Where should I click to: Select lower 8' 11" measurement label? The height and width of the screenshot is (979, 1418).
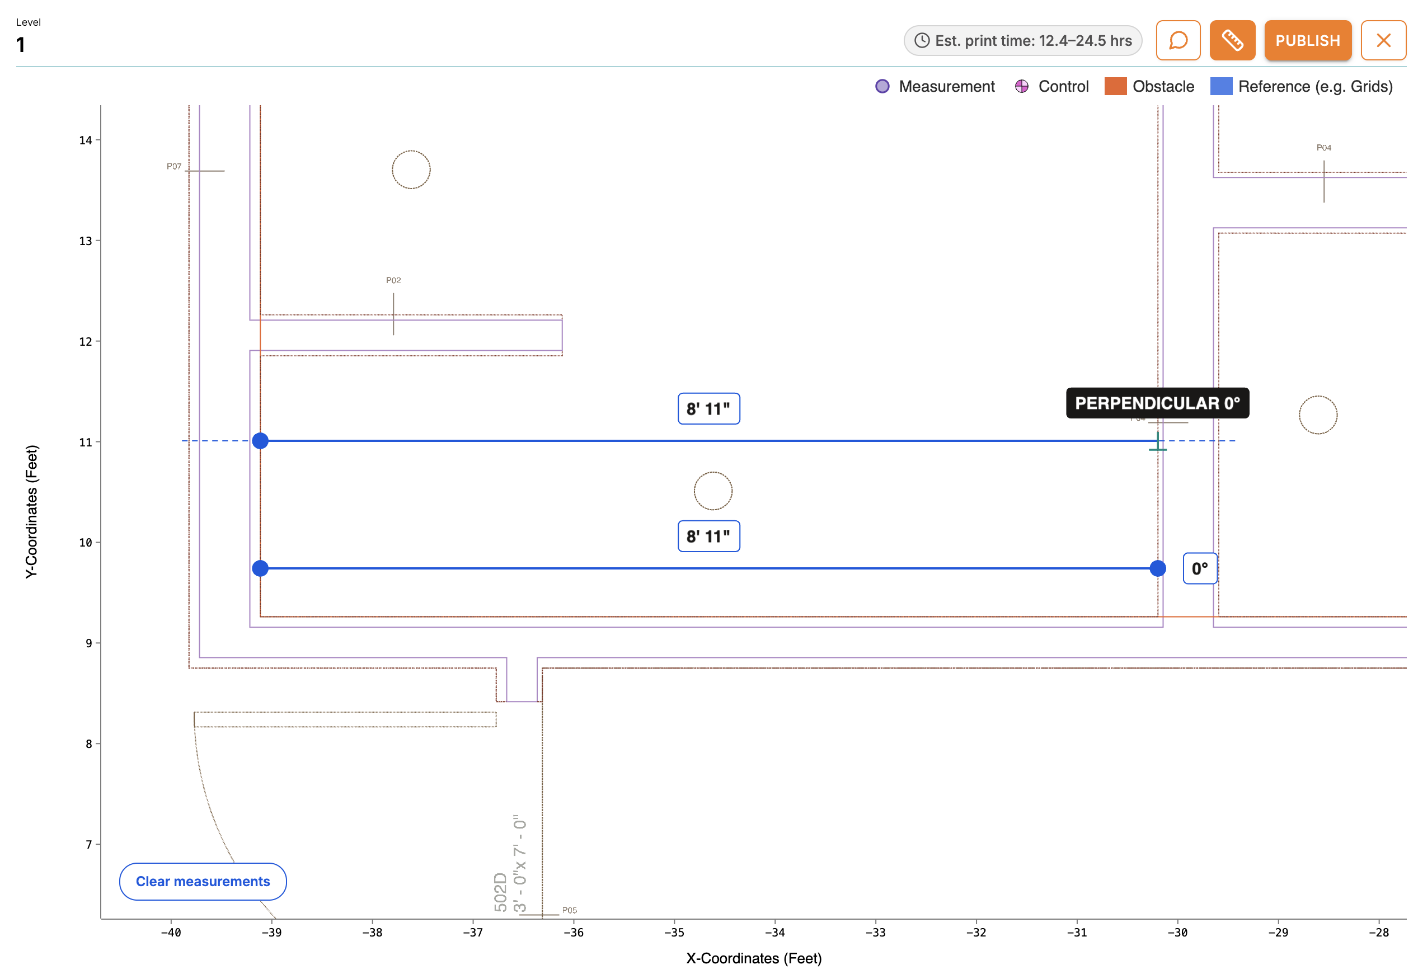pos(708,536)
